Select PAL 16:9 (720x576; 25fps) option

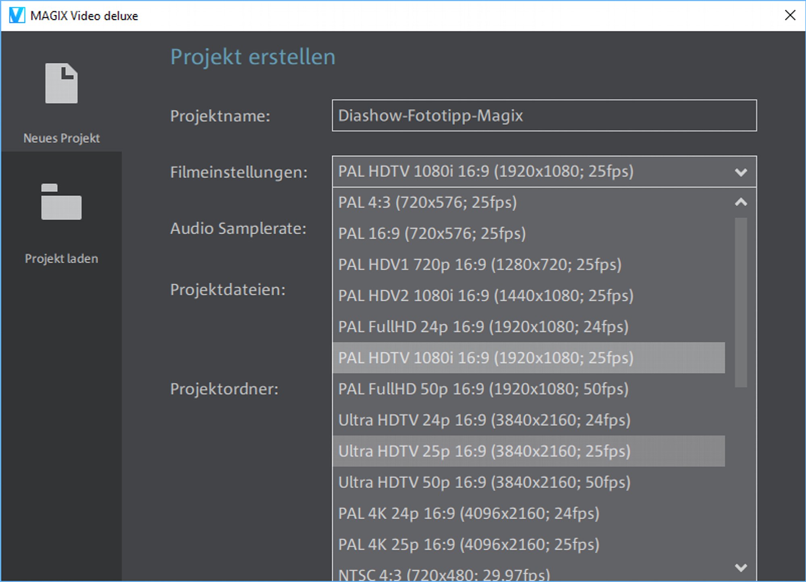pos(432,233)
